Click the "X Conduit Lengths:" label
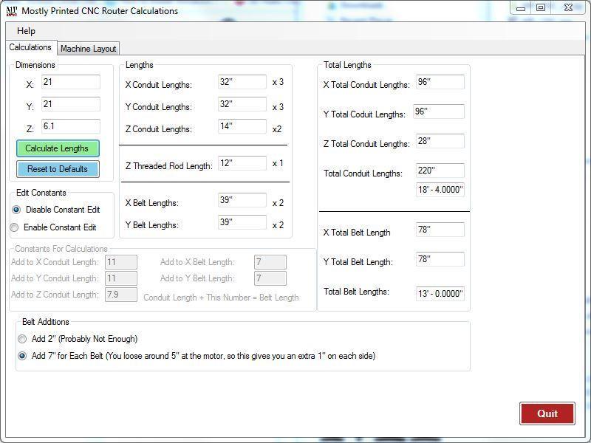Screen dimensions: 591x443 tap(159, 85)
